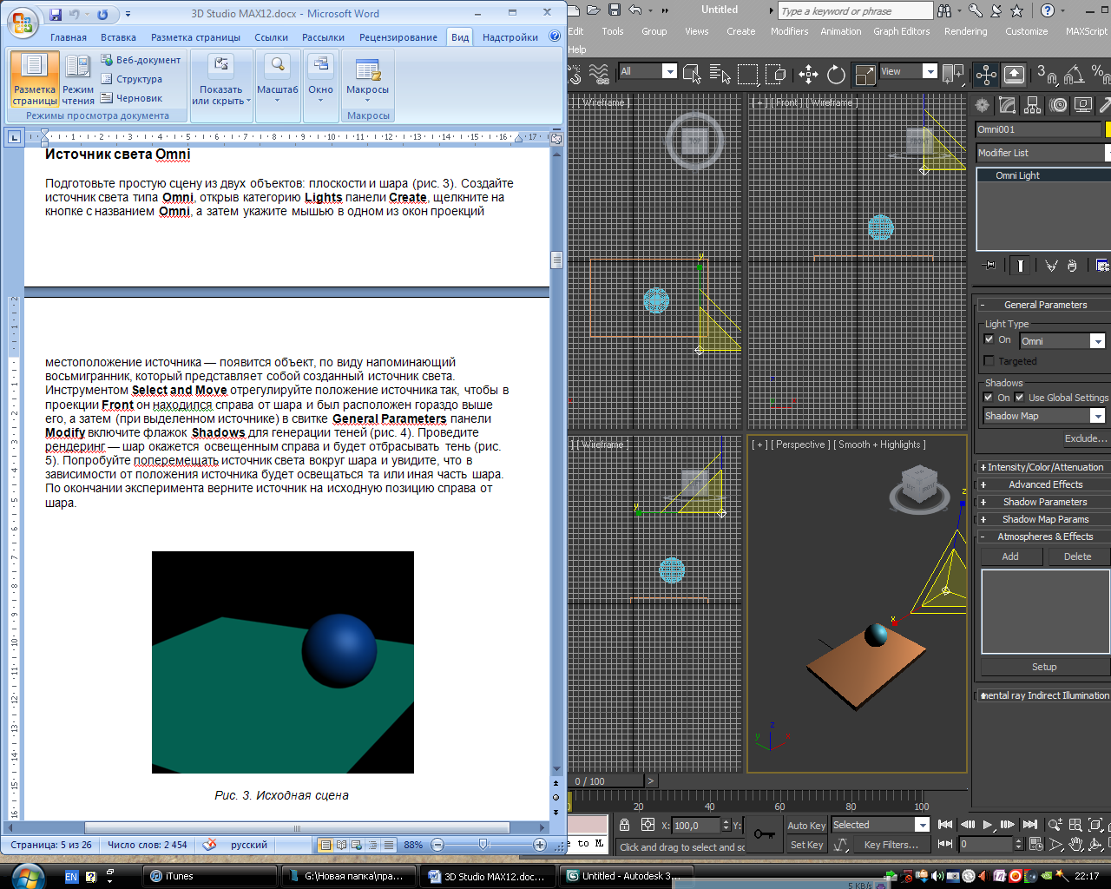Choose Rectangular Selection Region tool

[747, 74]
